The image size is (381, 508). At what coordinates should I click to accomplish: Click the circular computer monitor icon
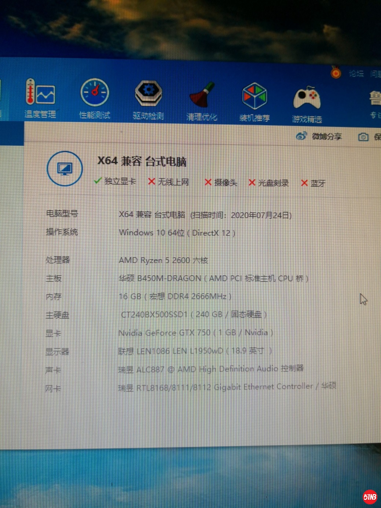pyautogui.click(x=65, y=169)
